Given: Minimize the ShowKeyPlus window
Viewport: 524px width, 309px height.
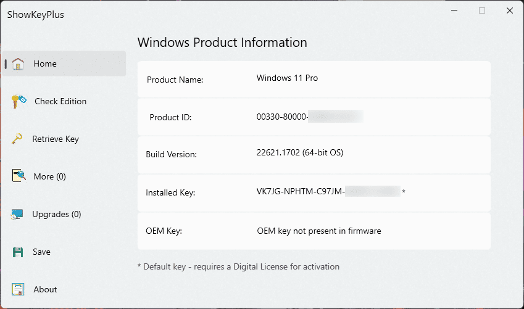Looking at the screenshot, I should [454, 10].
